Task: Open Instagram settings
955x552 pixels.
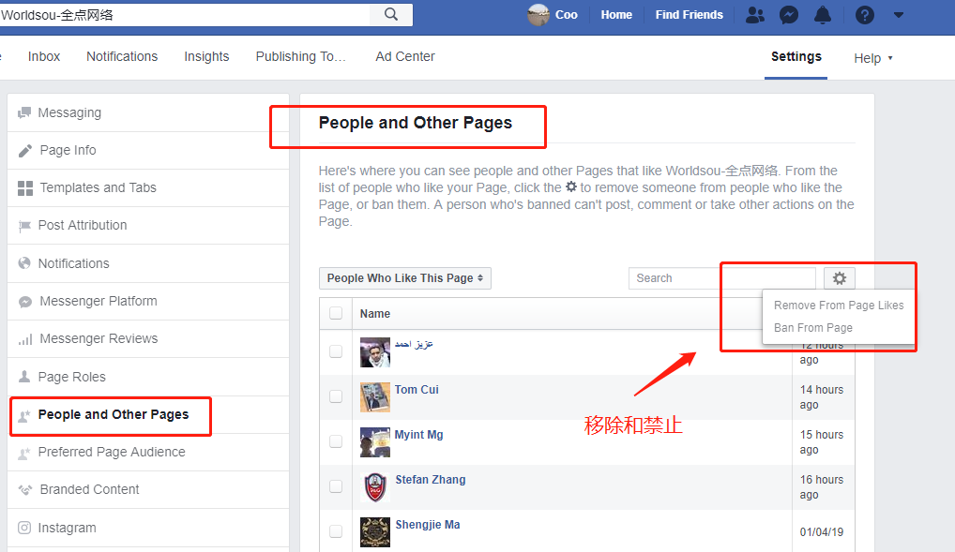Action: [x=148, y=528]
